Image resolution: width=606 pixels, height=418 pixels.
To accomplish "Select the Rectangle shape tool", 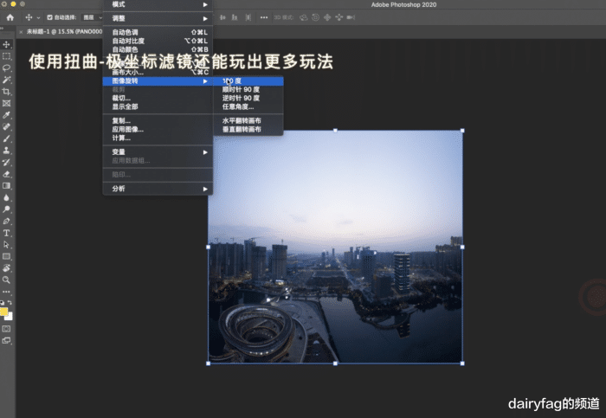I will [x=7, y=256].
